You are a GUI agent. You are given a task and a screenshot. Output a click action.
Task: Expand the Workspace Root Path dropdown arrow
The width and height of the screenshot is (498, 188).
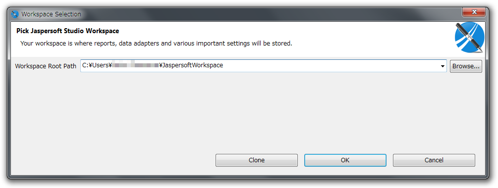tap(443, 66)
